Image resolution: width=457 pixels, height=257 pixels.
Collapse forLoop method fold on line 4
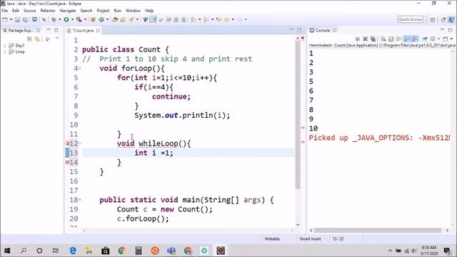80,69
